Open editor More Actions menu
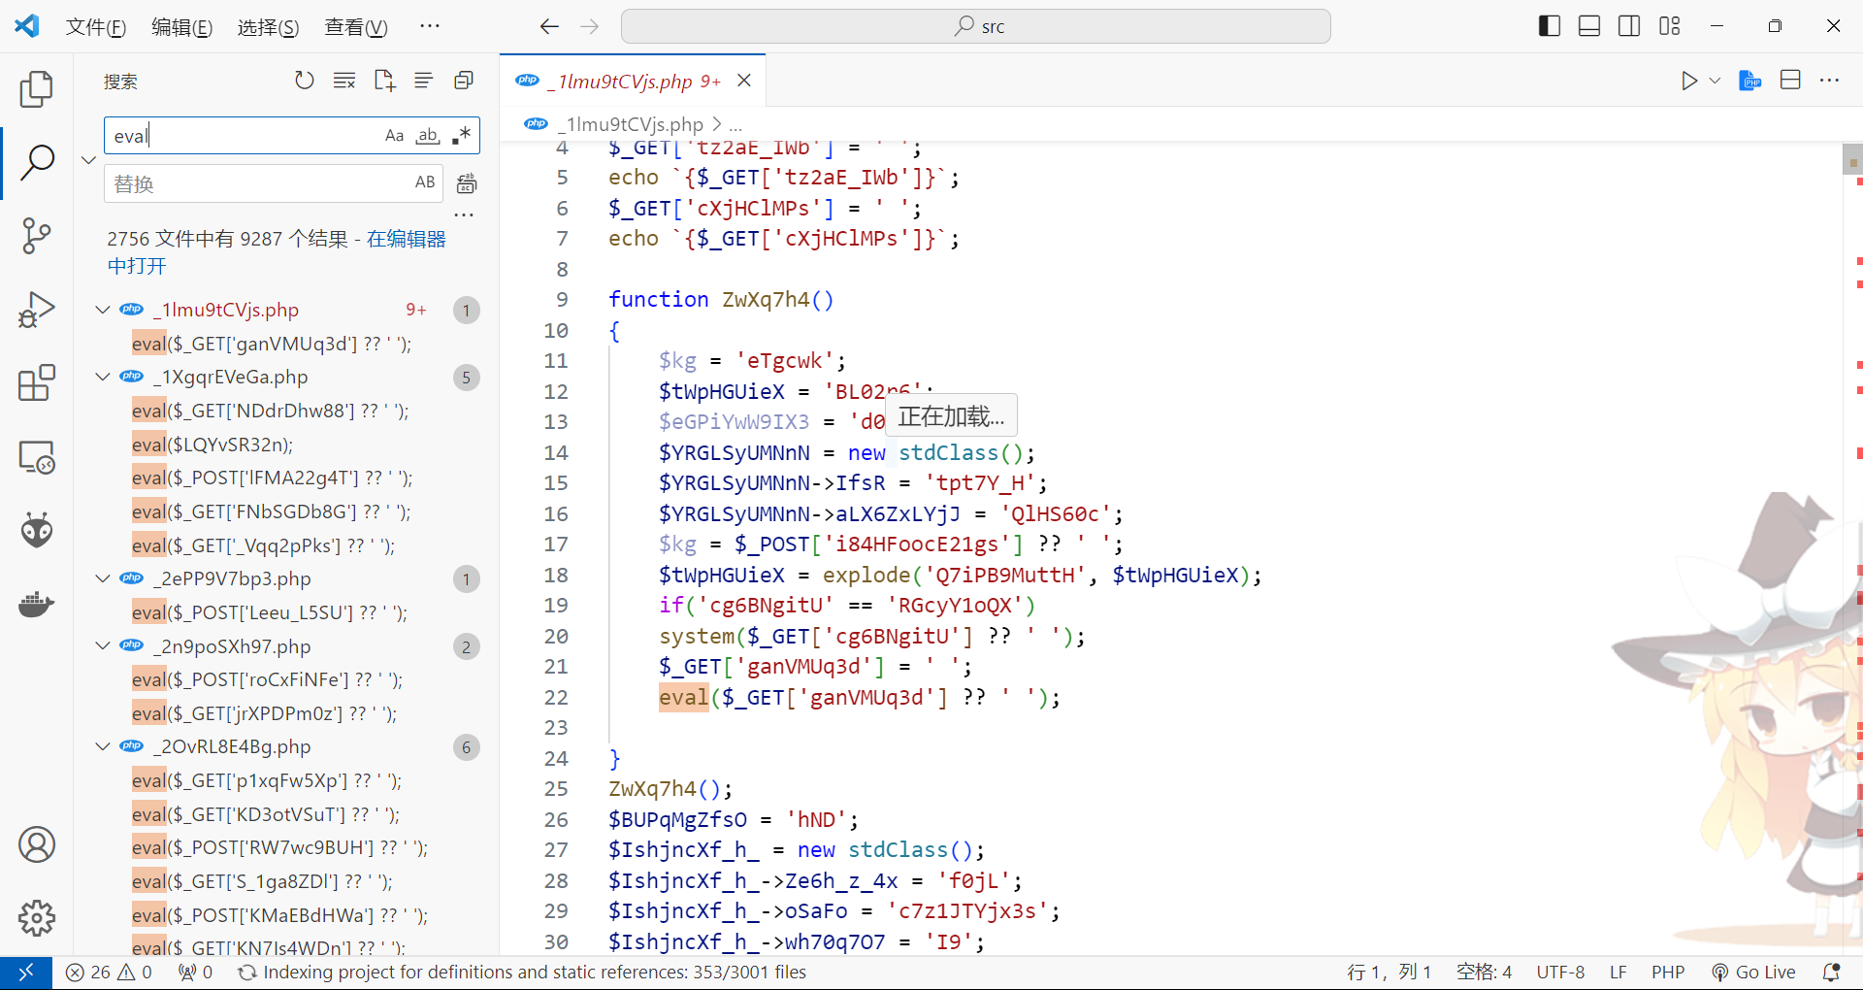Viewport: 1863px width, 990px height. click(x=1830, y=81)
